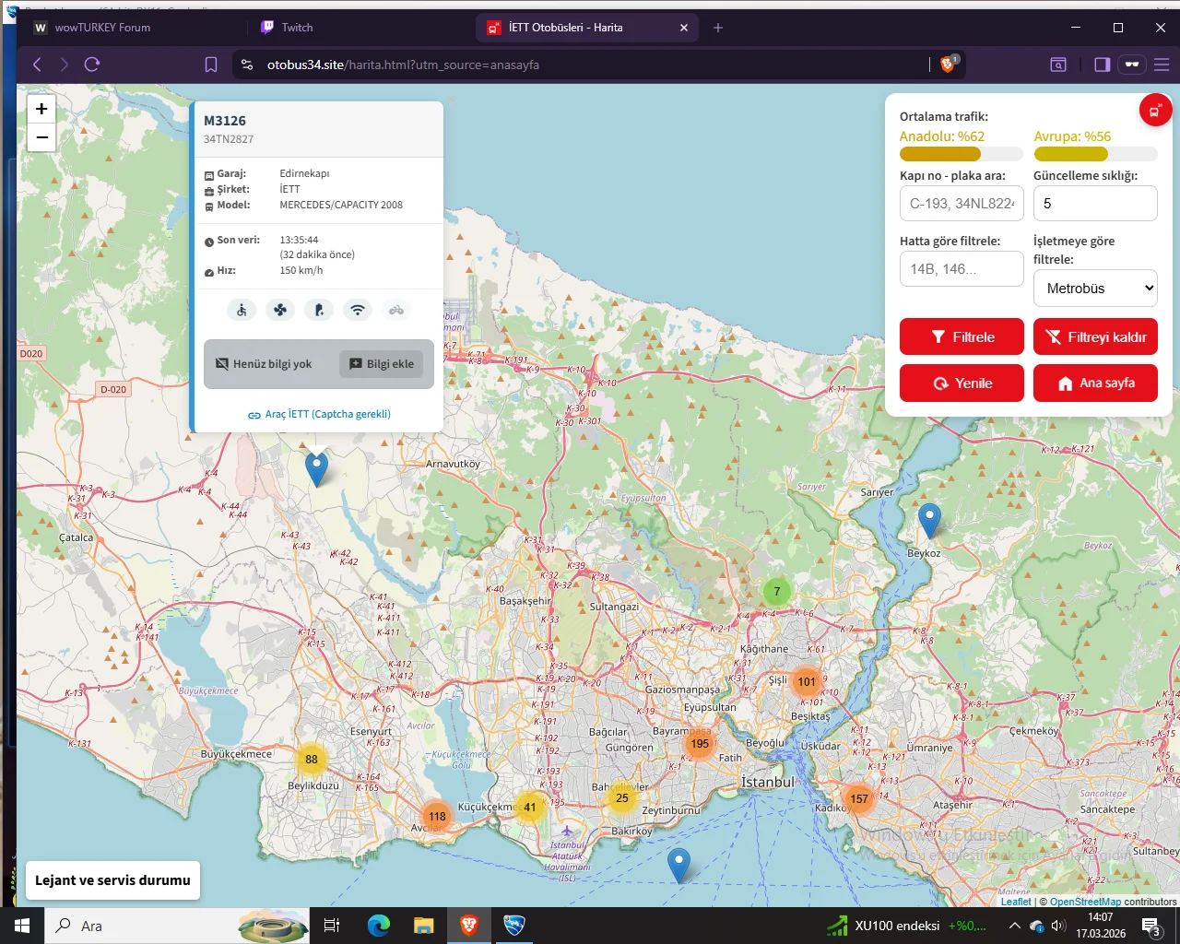The height and width of the screenshot is (944, 1180).
Task: Expand the orange 195 bus cluster
Action: pos(700,744)
